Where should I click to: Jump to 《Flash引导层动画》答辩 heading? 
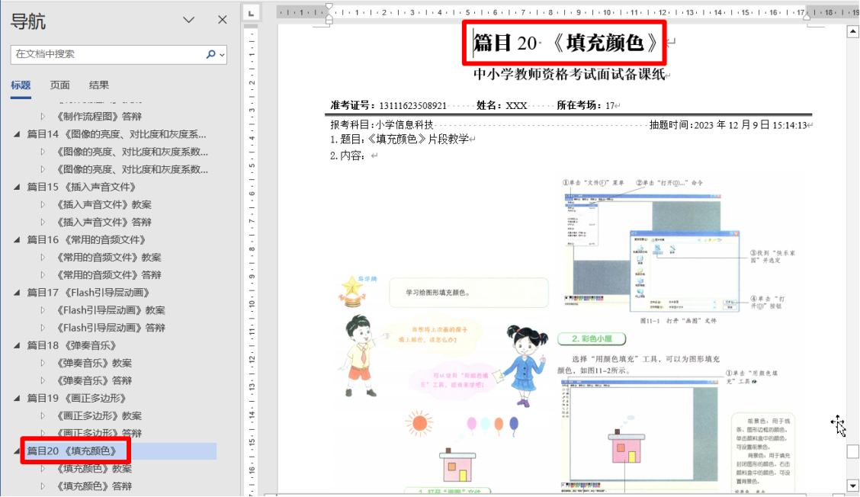click(x=111, y=328)
